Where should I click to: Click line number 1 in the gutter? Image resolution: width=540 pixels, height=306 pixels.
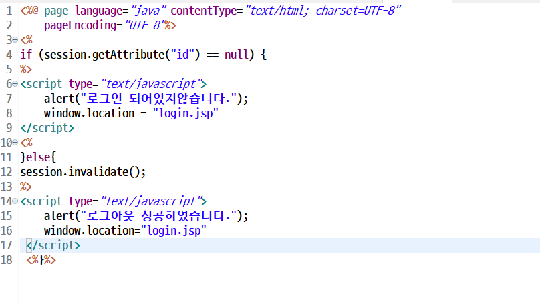click(x=9, y=11)
